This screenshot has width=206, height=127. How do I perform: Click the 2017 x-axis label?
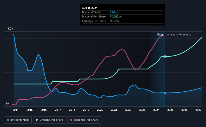(58, 110)
